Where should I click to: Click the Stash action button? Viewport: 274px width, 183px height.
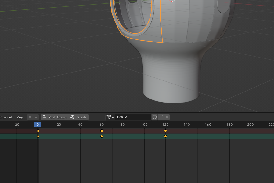coord(79,117)
